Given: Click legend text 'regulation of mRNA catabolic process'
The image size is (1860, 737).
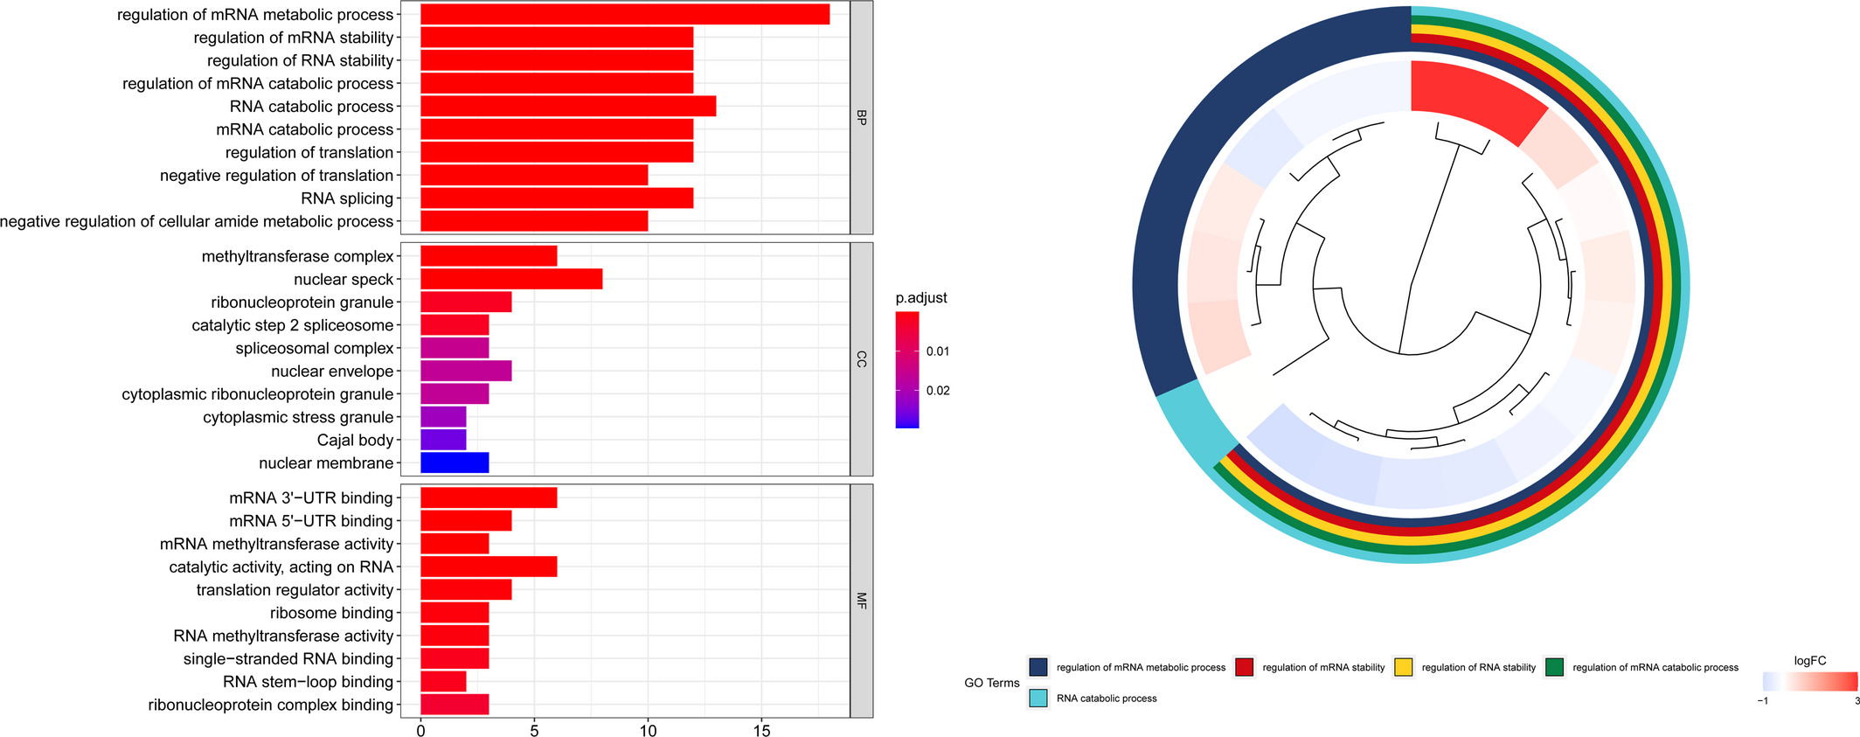Looking at the screenshot, I should [1655, 668].
